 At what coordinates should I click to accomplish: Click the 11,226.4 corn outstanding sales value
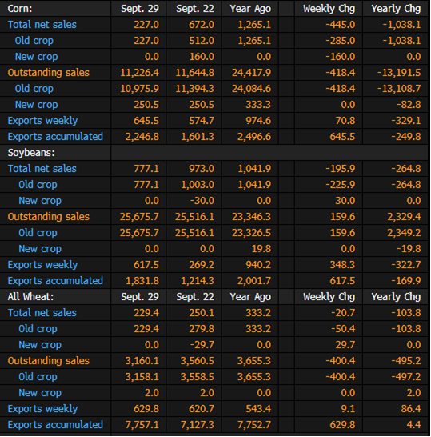pyautogui.click(x=139, y=73)
